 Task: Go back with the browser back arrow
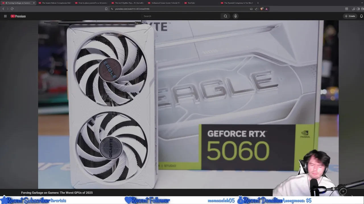3,9
